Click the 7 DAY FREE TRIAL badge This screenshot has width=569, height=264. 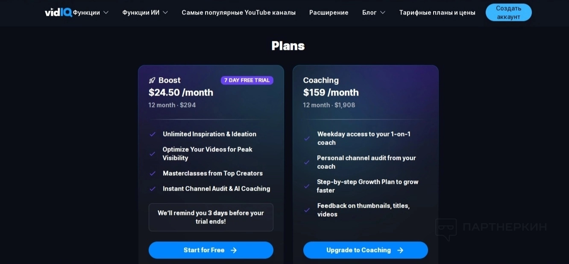click(247, 80)
